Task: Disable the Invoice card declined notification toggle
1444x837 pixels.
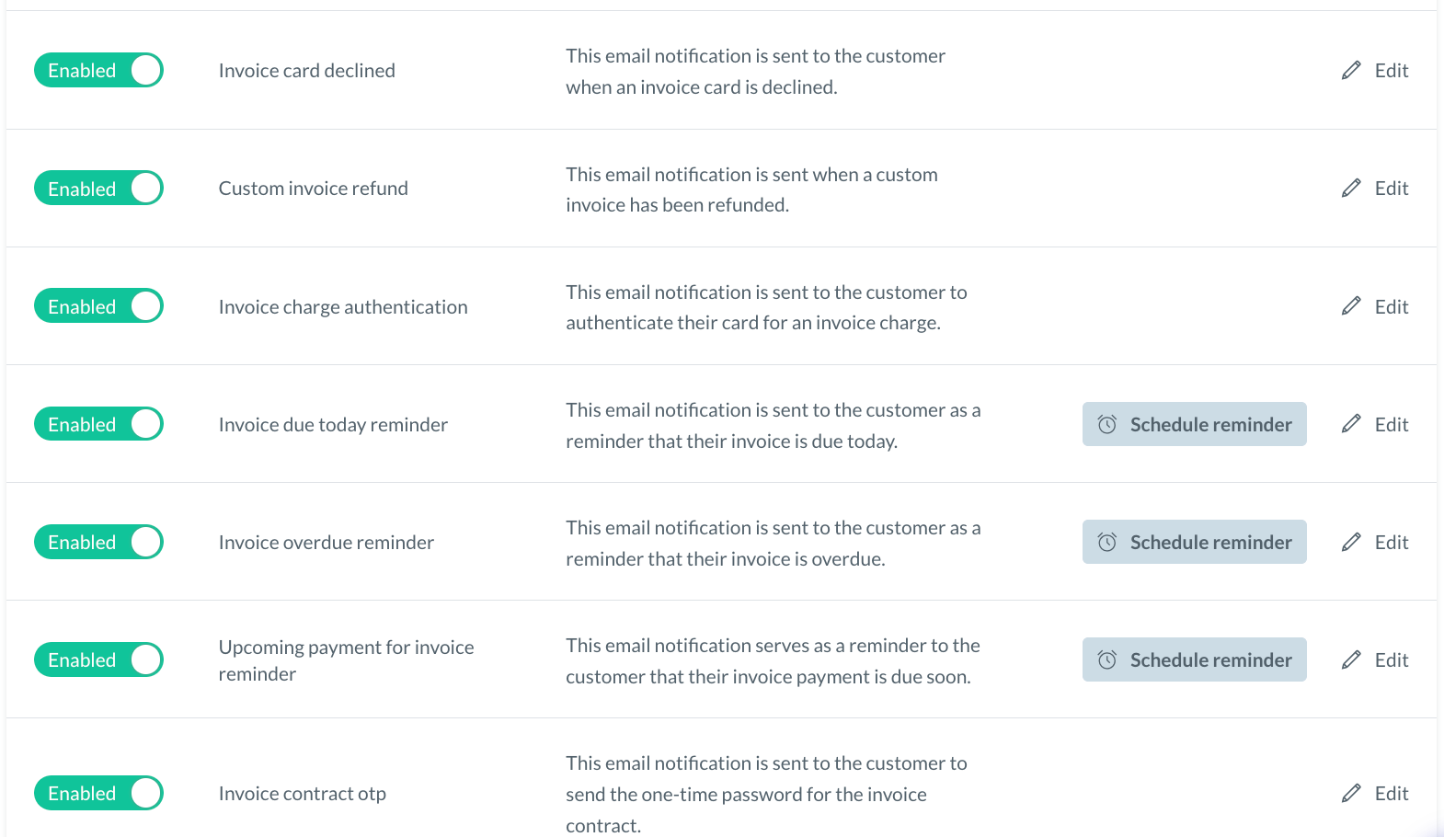Action: [98, 71]
